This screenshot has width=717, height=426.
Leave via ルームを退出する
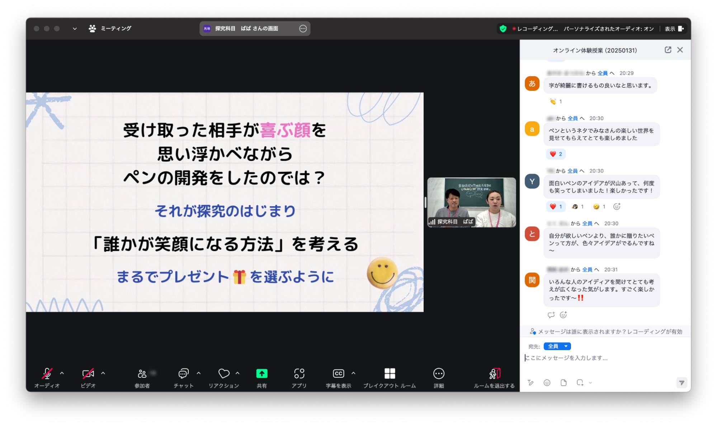click(494, 377)
